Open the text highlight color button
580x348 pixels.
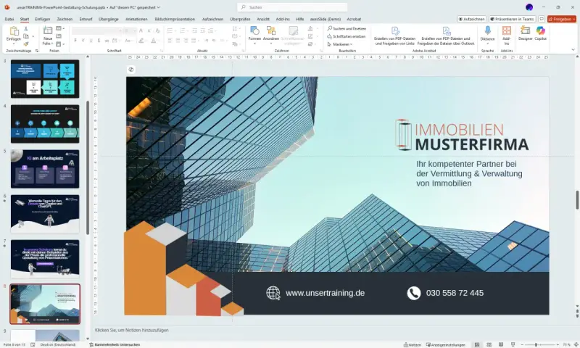click(141, 41)
